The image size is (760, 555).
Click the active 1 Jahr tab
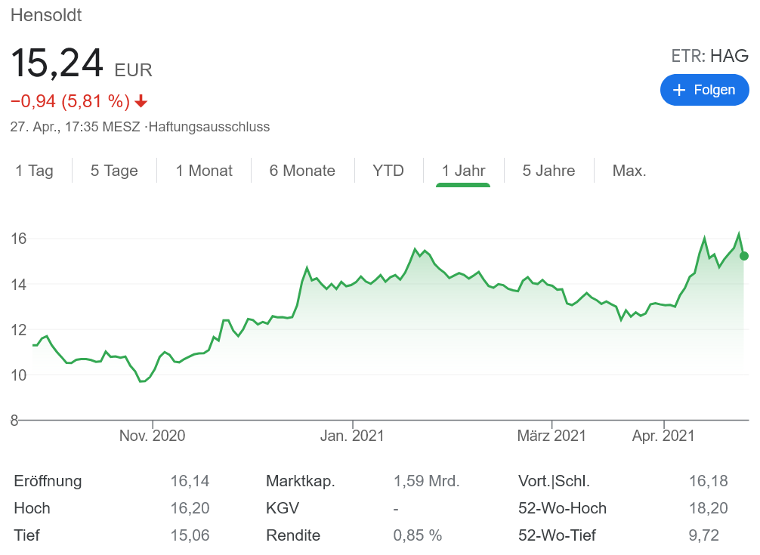click(463, 171)
